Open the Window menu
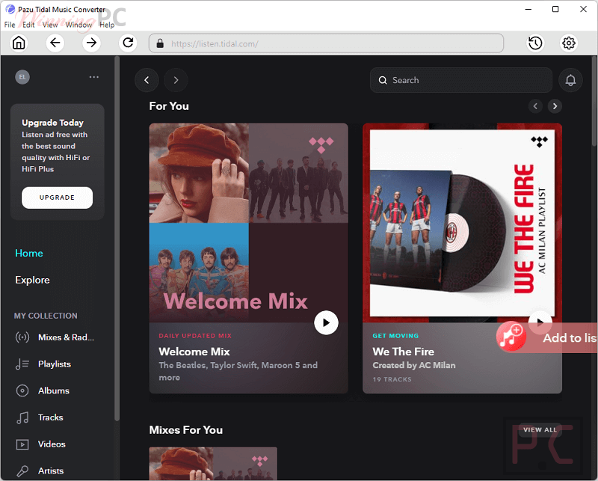The height and width of the screenshot is (481, 598). coord(78,25)
